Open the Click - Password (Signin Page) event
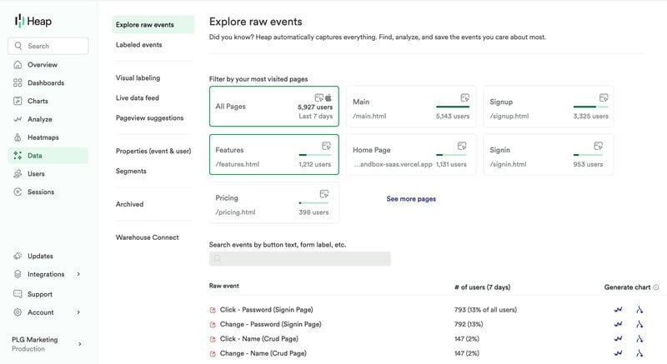This screenshot has width=667, height=364. coord(266,310)
